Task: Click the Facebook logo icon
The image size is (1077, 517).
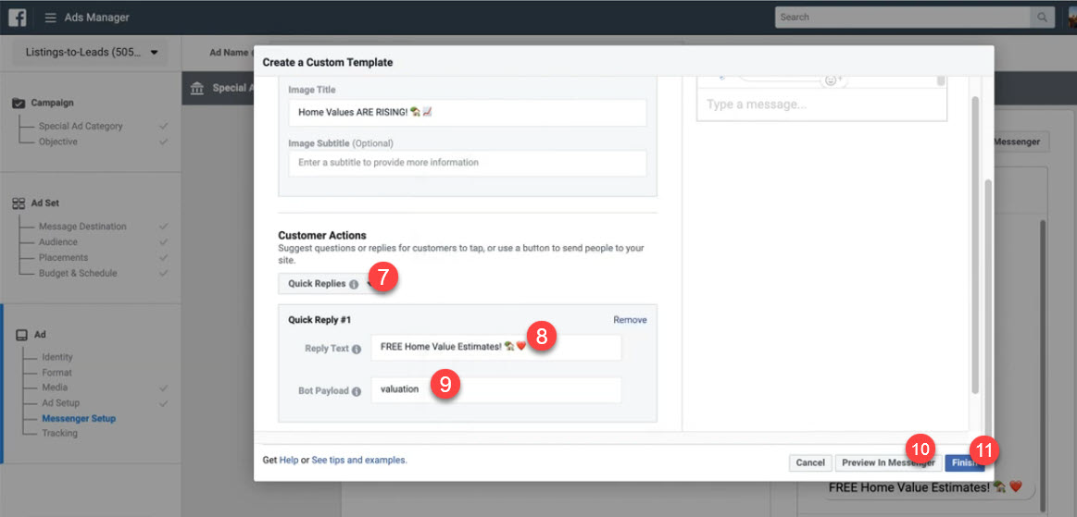Action: (x=17, y=17)
